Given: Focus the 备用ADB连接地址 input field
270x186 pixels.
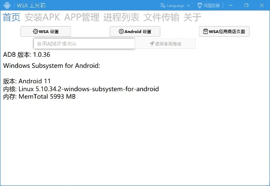Looking at the screenshot, I should point(84,44).
